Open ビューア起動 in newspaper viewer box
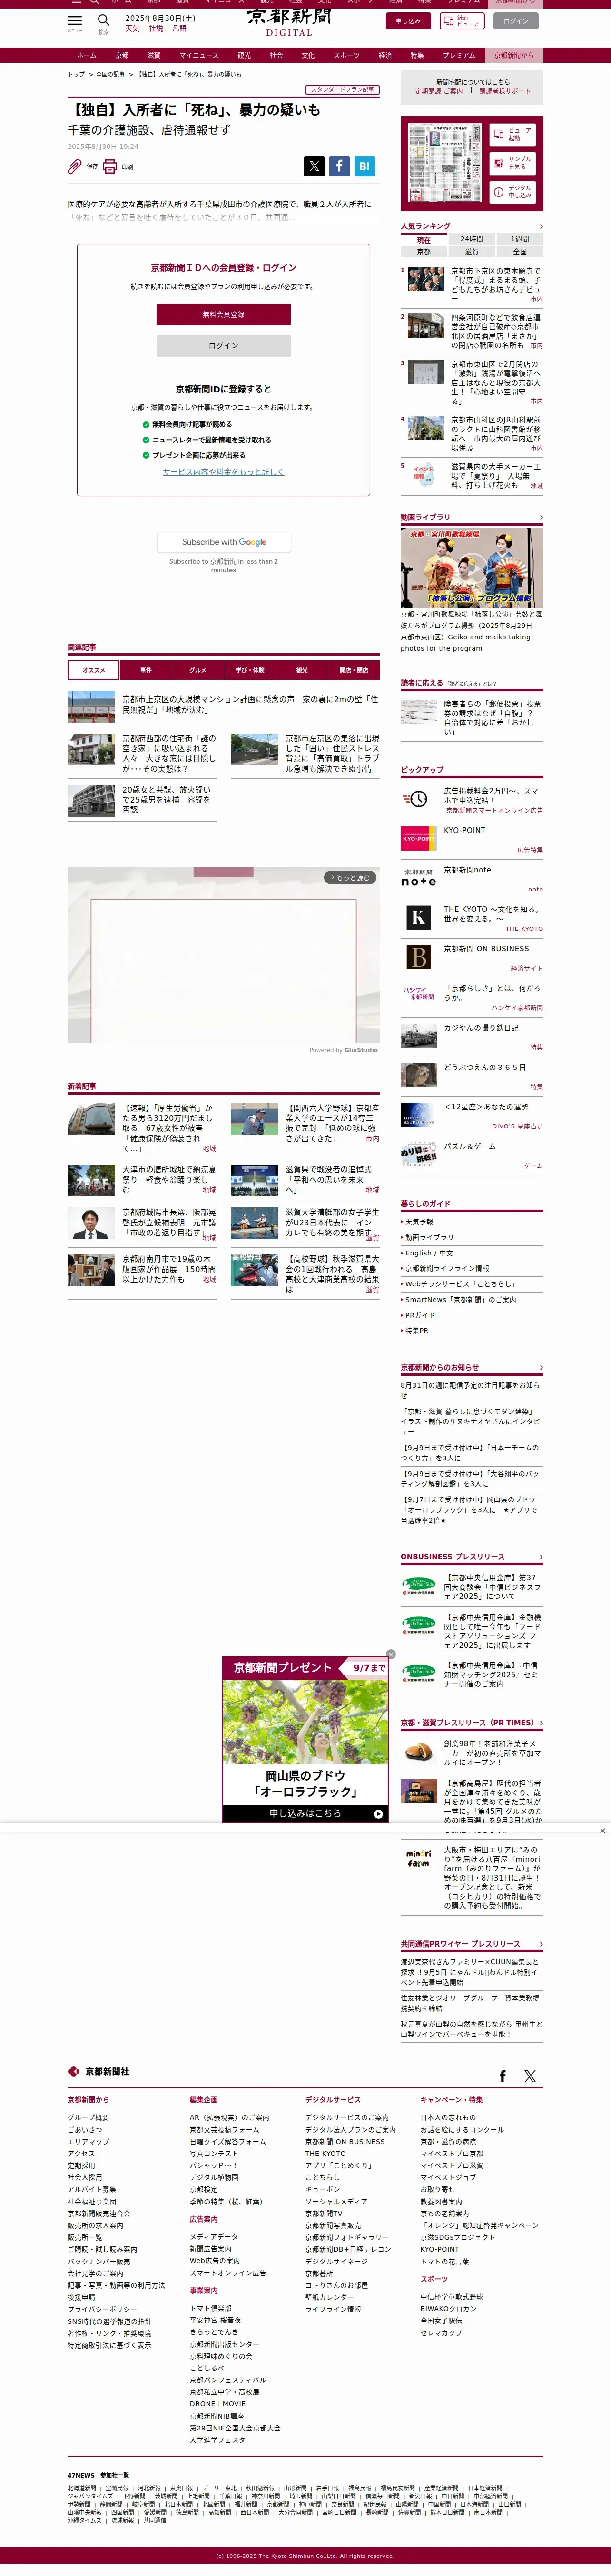611x2576 pixels. (x=514, y=134)
